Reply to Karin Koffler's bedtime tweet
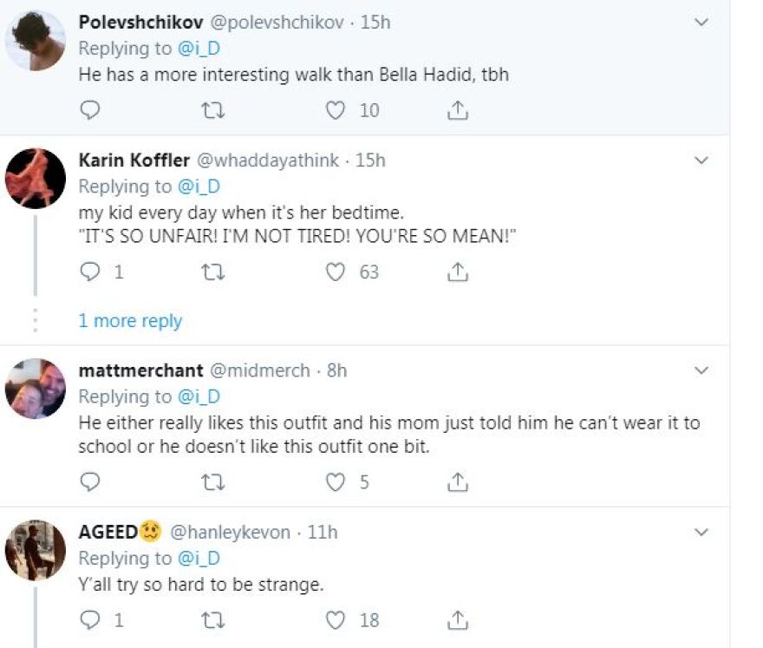763x648 pixels. (x=90, y=272)
